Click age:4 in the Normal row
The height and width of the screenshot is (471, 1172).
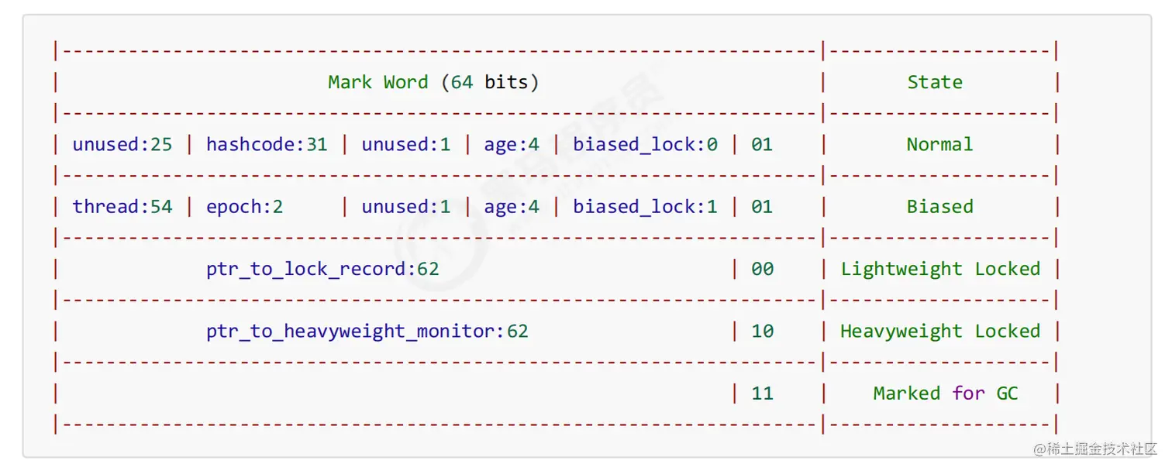point(512,145)
